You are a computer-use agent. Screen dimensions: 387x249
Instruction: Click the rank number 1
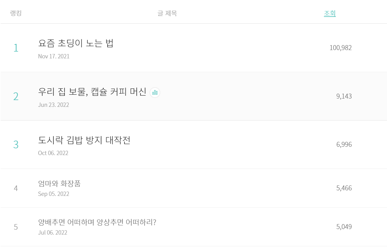(x=16, y=48)
